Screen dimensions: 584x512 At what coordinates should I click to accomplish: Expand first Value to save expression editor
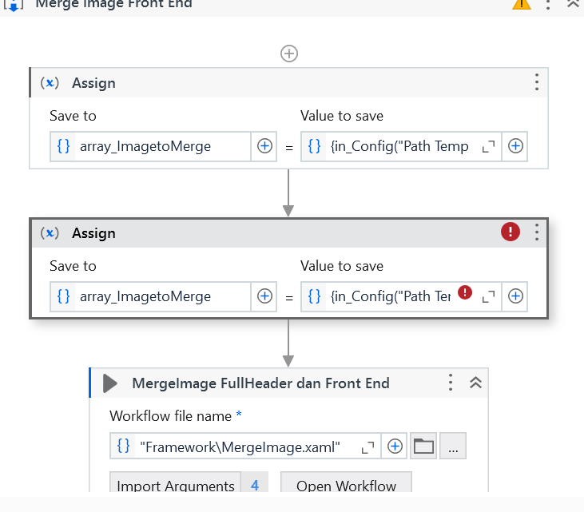489,146
